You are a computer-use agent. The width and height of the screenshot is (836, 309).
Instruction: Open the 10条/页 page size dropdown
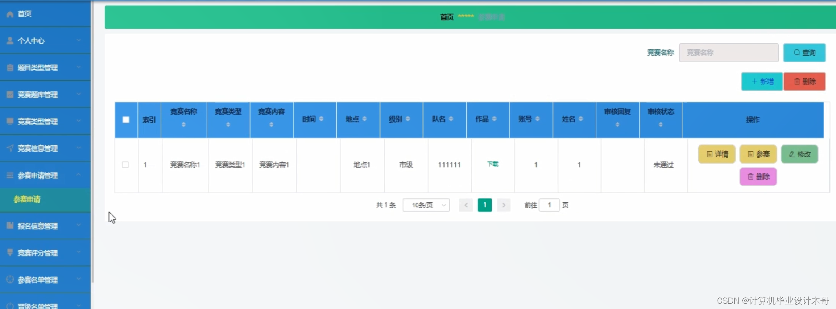pos(426,205)
